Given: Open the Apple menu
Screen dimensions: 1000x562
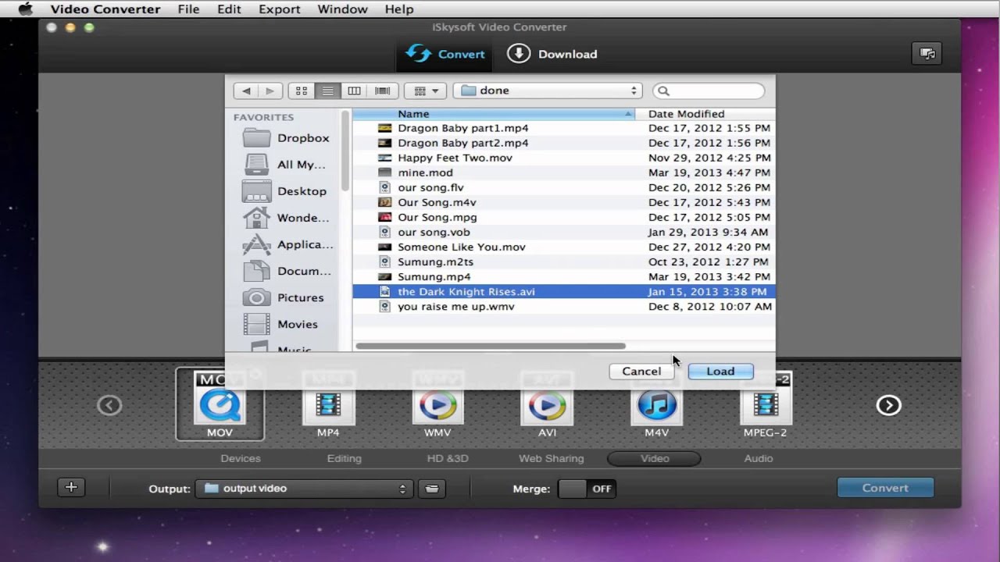Looking at the screenshot, I should click(25, 9).
